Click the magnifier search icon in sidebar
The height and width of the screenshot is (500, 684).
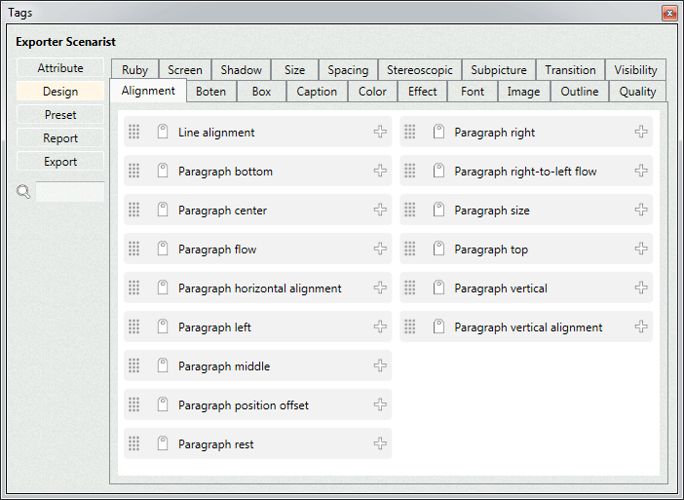point(23,192)
